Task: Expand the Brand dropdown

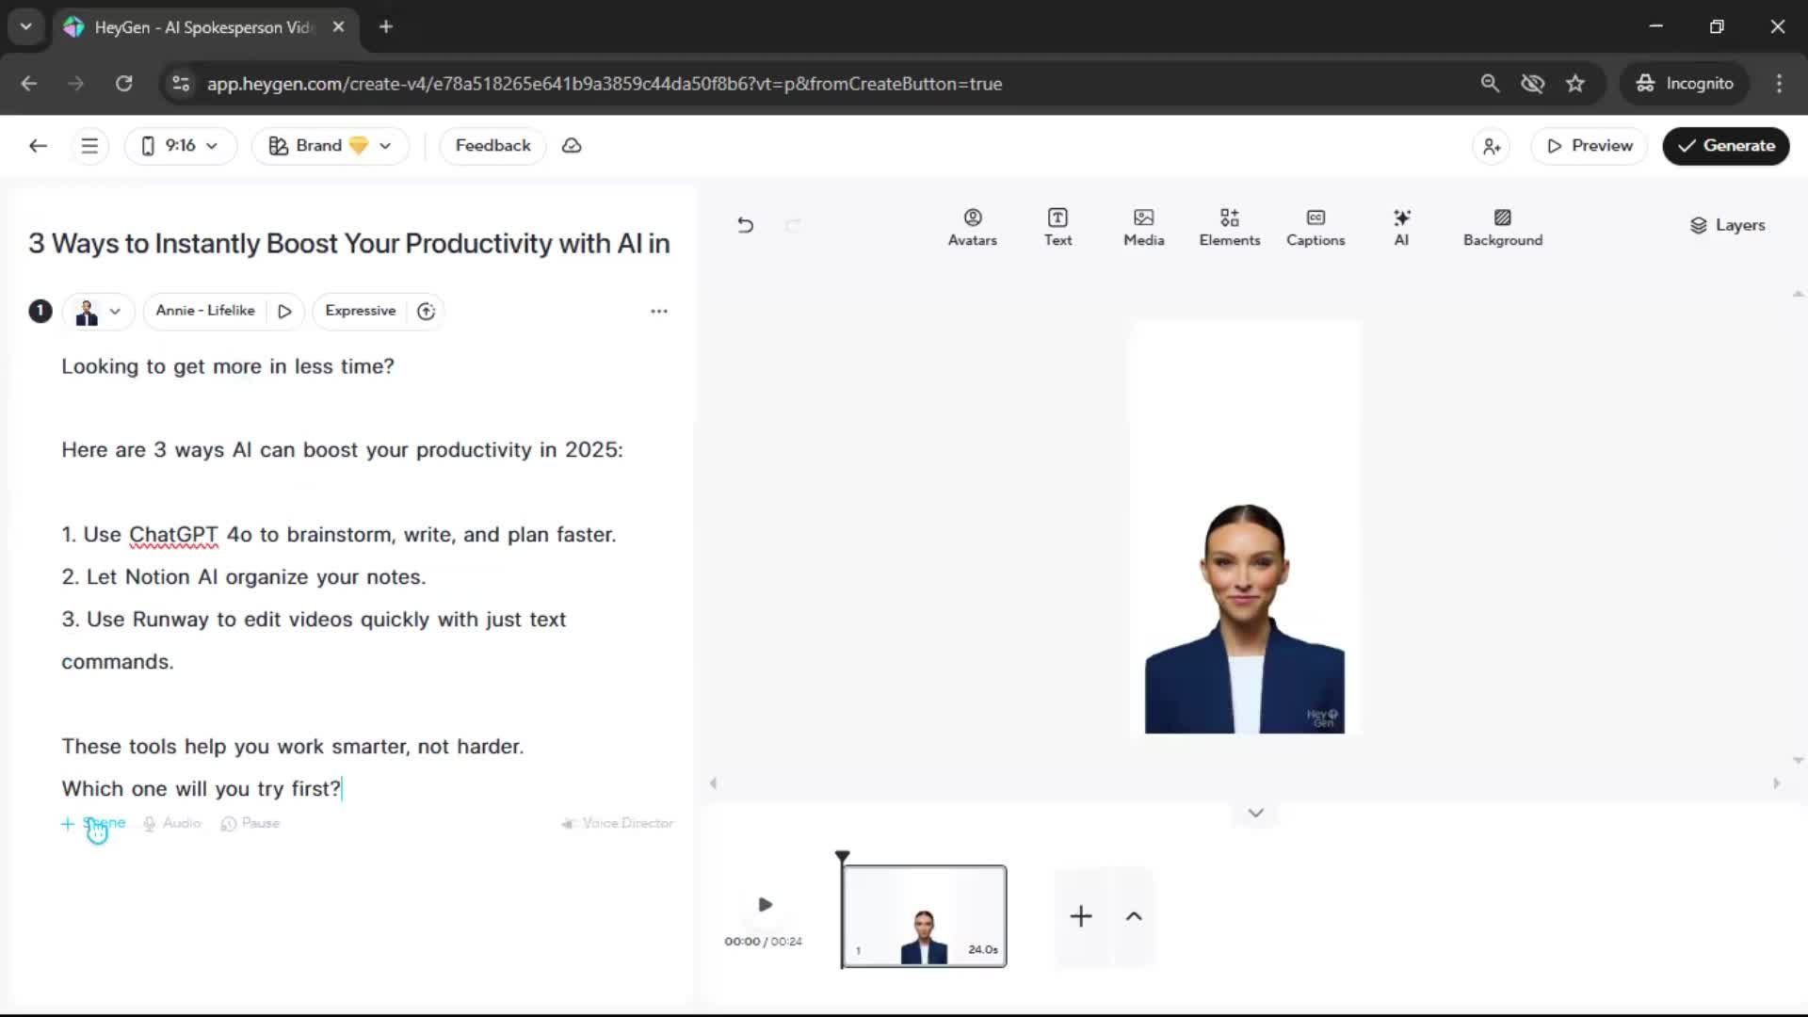Action: pyautogui.click(x=330, y=146)
